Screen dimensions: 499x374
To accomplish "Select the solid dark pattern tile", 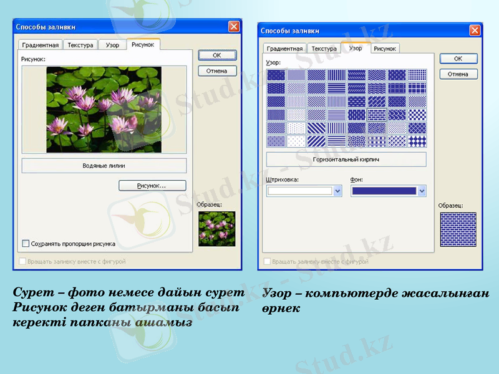I will (x=274, y=75).
